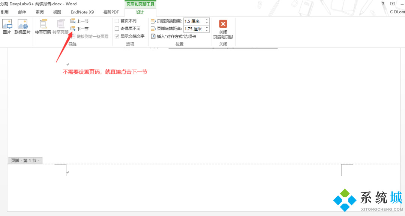Increase header top distance with up stepper
The height and width of the screenshot is (216, 405).
coord(207,19)
